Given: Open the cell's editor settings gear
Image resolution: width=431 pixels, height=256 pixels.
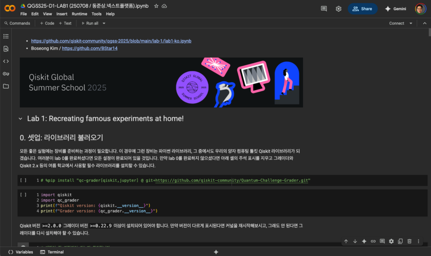Looking at the screenshot, I should click(391, 241).
